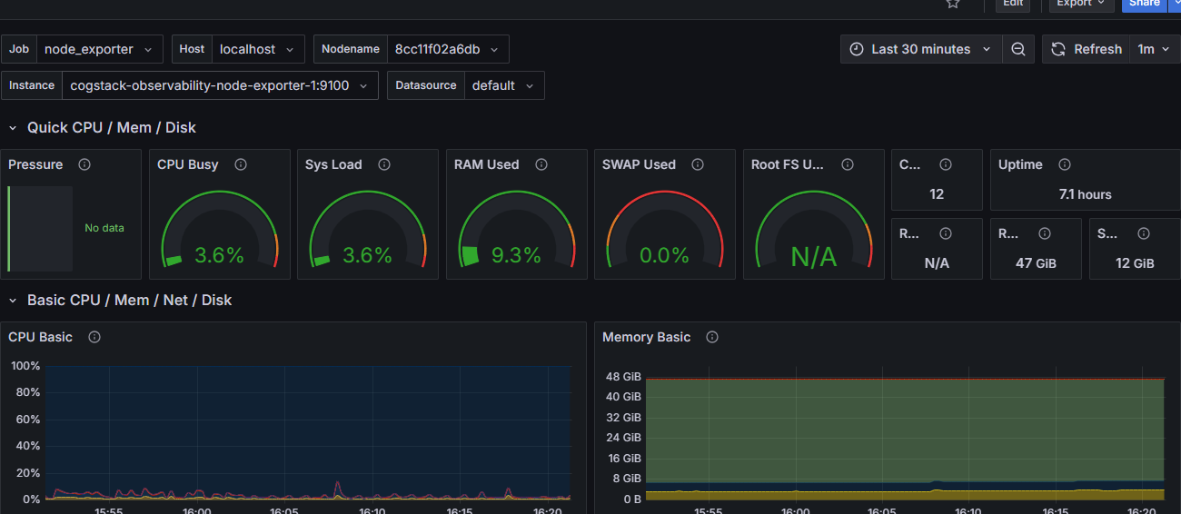Click the 12 GiB SWAP total value
This screenshot has width=1181, height=514.
[1135, 263]
